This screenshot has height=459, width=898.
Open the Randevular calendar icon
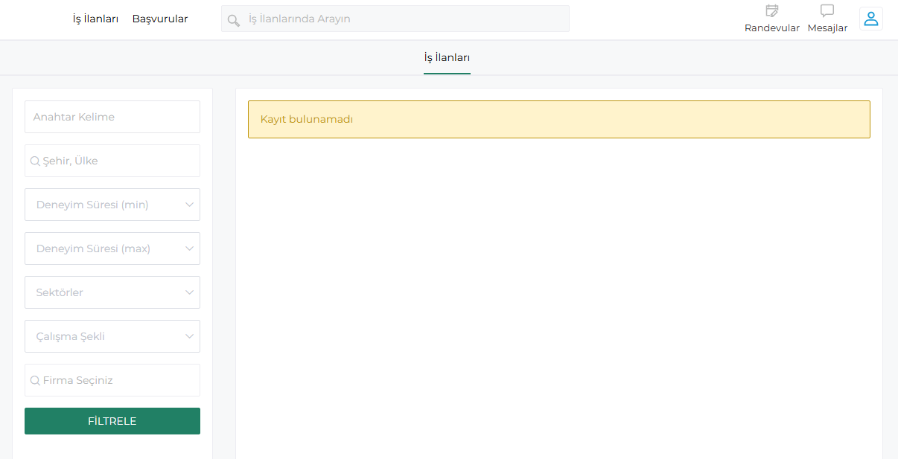point(772,11)
